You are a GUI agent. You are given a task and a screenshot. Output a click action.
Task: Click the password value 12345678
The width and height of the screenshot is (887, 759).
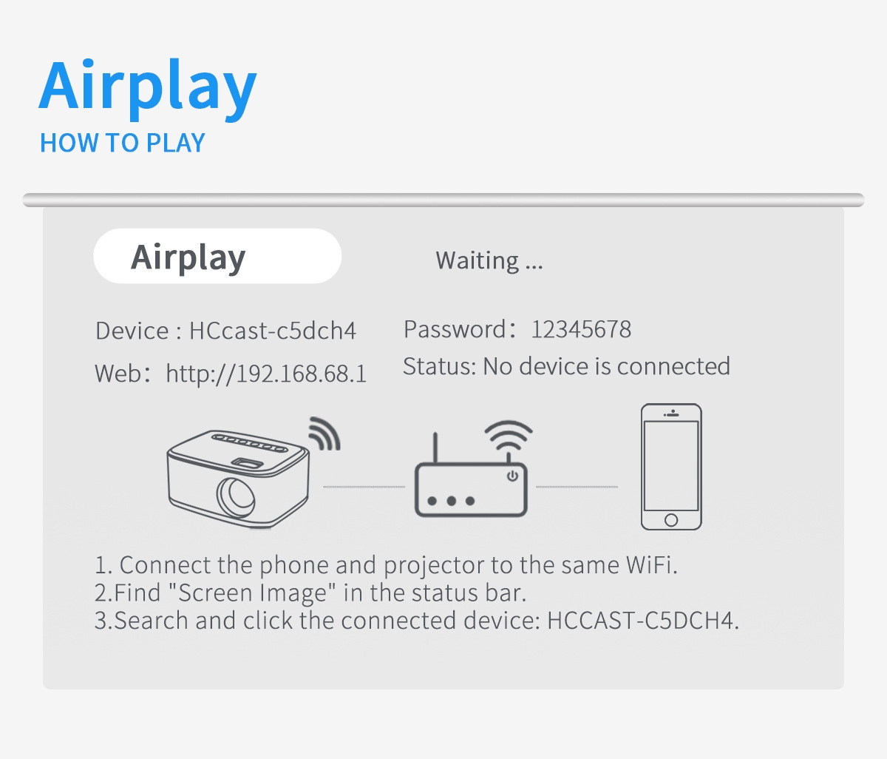tap(581, 329)
